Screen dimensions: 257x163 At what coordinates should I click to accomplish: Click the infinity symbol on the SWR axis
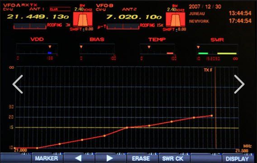point(12,67)
